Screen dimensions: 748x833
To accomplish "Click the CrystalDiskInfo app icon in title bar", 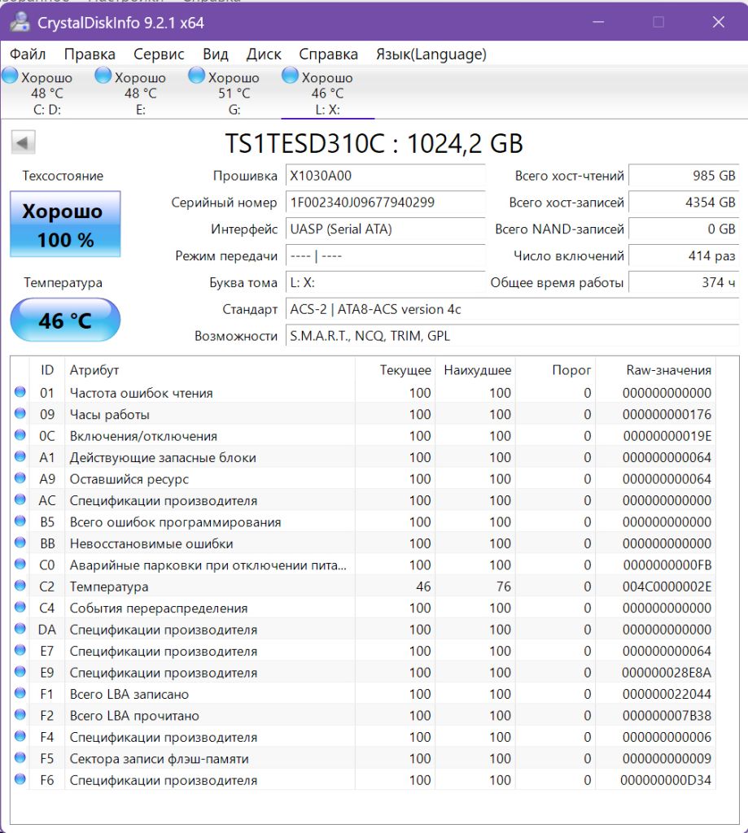I will [20, 22].
